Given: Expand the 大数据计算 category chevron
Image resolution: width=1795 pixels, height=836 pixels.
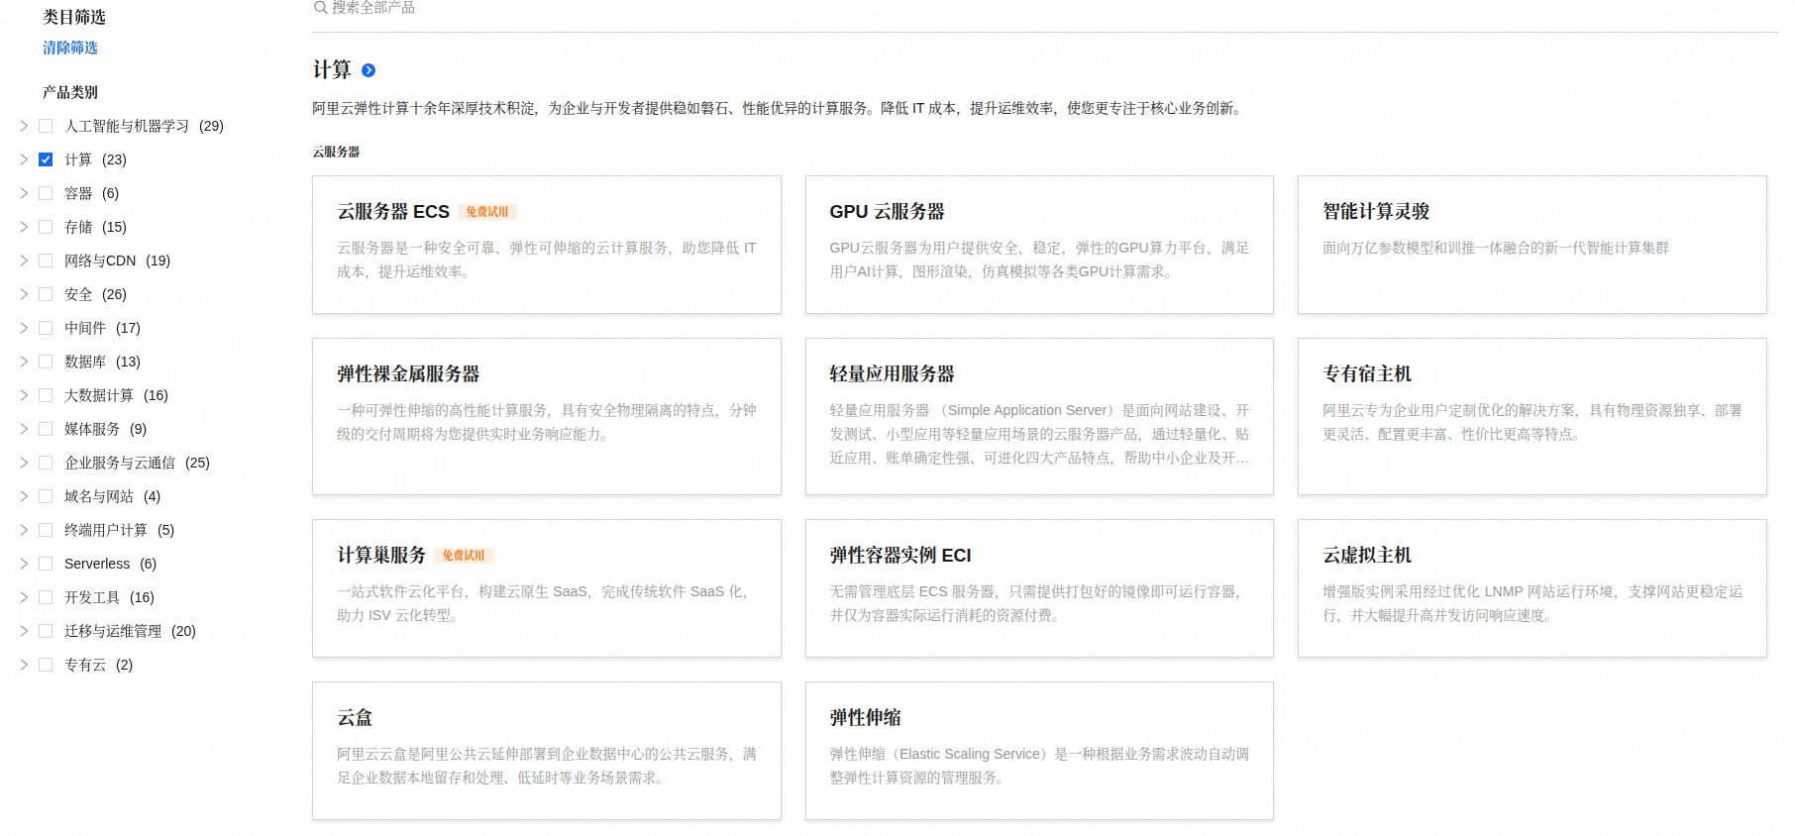Looking at the screenshot, I should click(24, 395).
